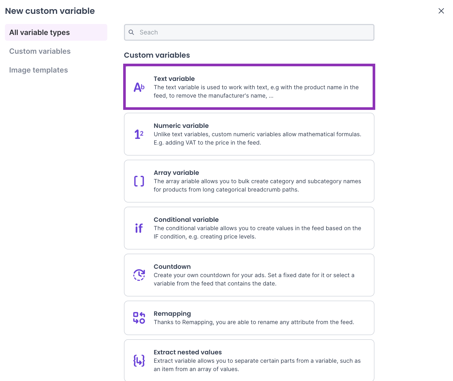Click the Extract nested values braces icon
The width and height of the screenshot is (453, 381).
(x=139, y=361)
